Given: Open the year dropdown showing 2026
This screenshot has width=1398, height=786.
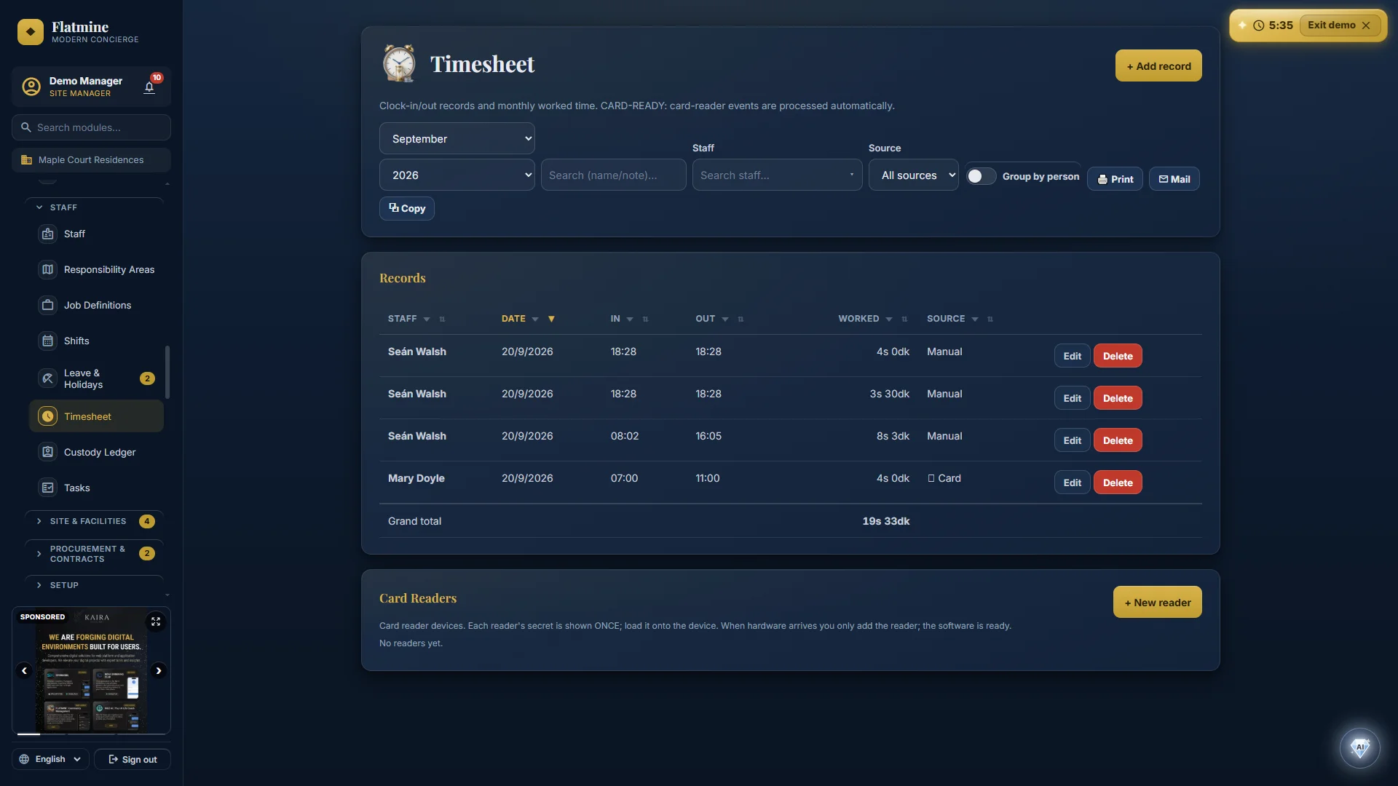Looking at the screenshot, I should click(x=457, y=175).
